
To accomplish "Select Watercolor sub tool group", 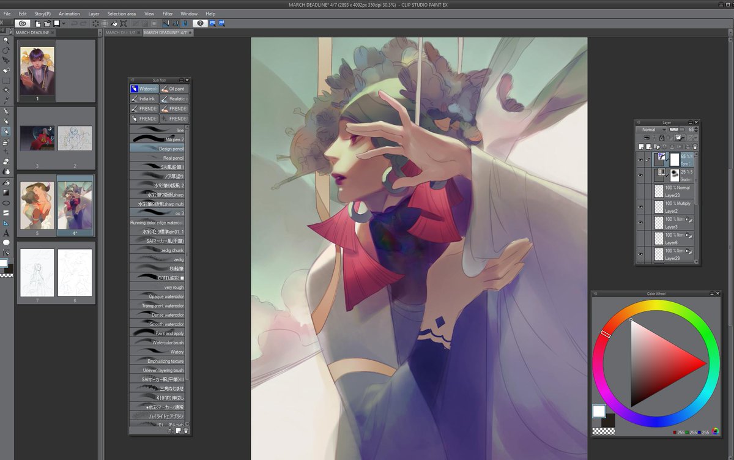I will [x=144, y=89].
